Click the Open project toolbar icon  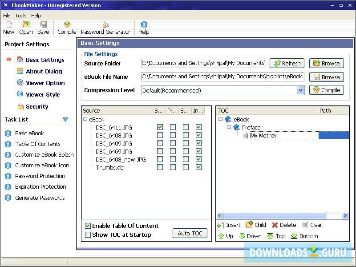[26, 28]
